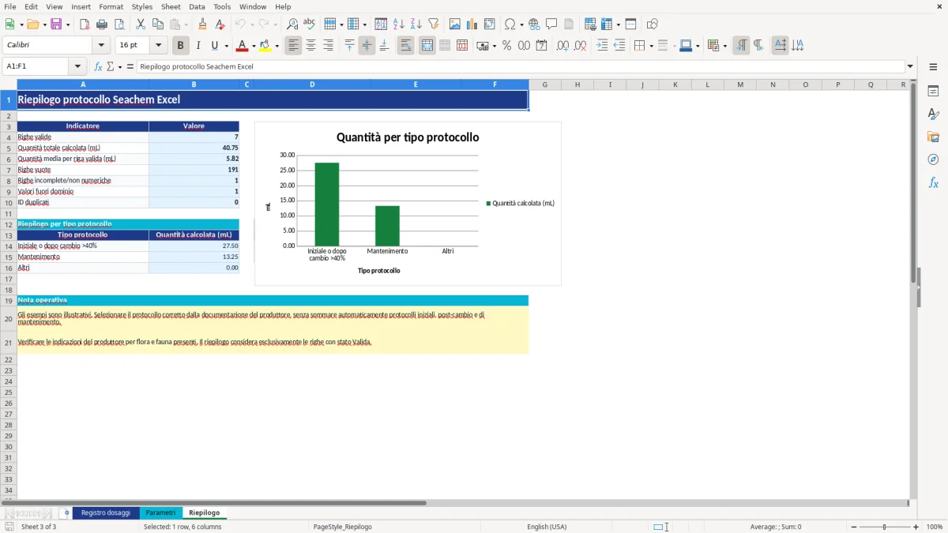Image resolution: width=948 pixels, height=533 pixels.
Task: Expand background color dropdown arrow
Action: pos(276,46)
